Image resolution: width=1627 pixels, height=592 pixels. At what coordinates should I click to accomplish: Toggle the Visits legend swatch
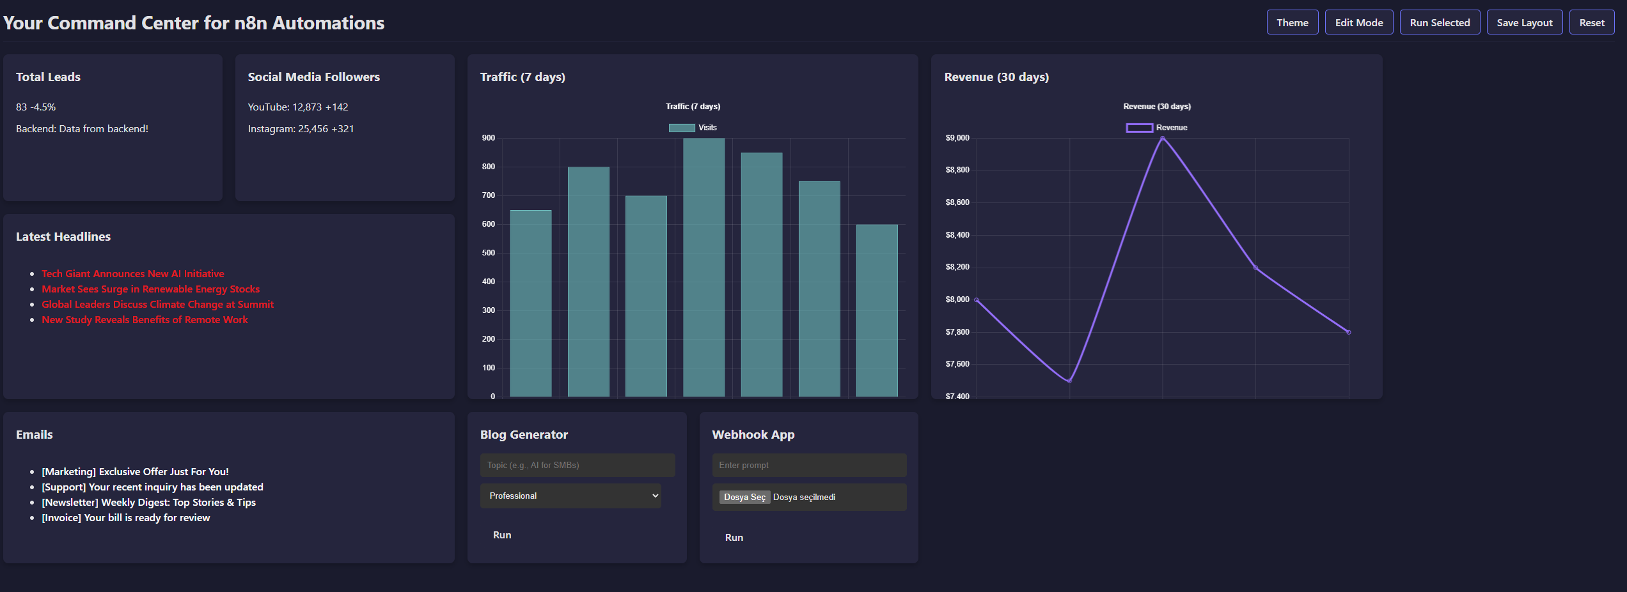pos(682,128)
